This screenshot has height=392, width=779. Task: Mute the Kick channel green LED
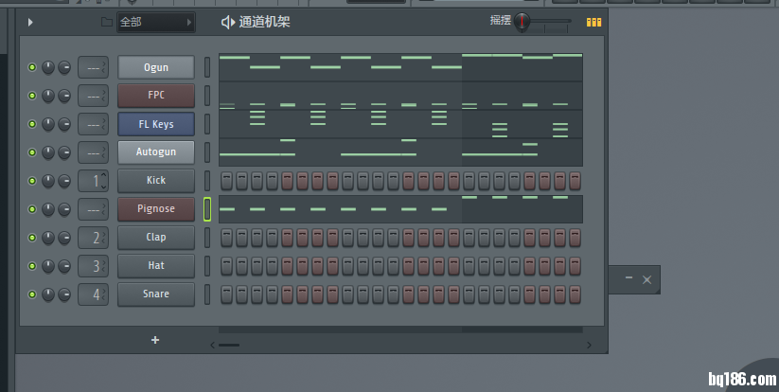[x=32, y=181]
